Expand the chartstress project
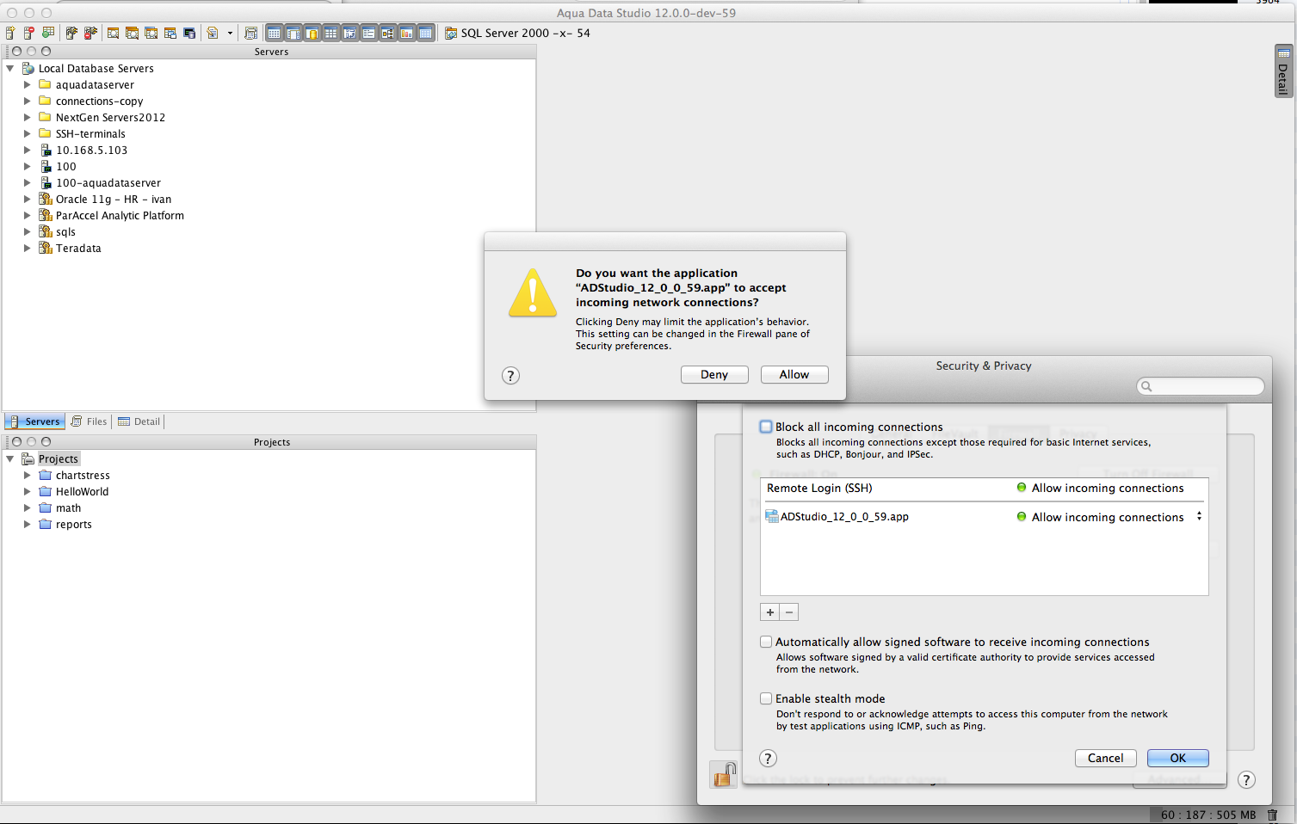Viewport: 1297px width, 824px height. 27,475
